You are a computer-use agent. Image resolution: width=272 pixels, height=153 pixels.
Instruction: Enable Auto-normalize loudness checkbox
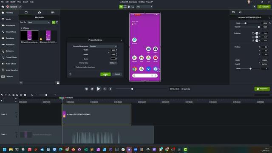(74, 67)
